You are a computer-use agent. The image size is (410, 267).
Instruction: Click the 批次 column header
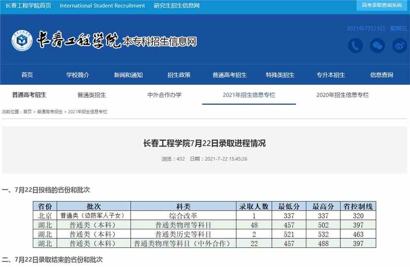coord(93,206)
